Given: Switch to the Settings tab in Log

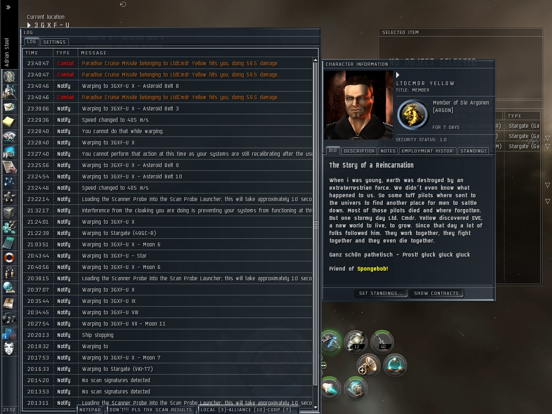Looking at the screenshot, I should 54,42.
